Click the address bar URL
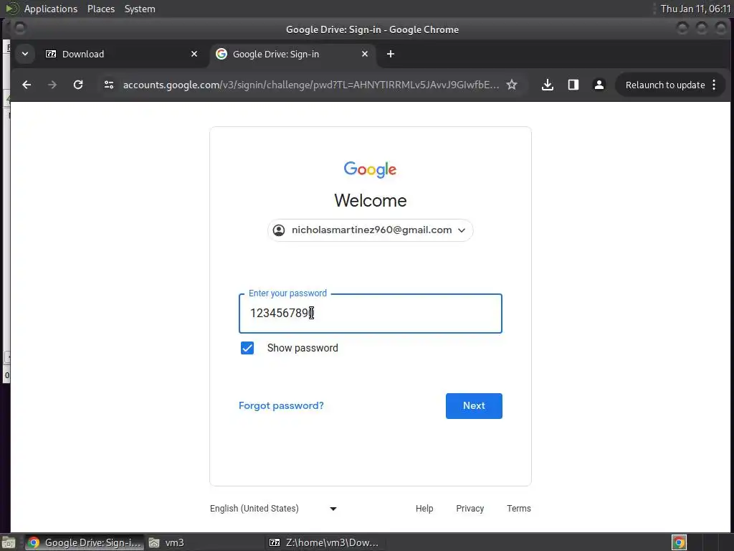This screenshot has width=734, height=551. [311, 85]
